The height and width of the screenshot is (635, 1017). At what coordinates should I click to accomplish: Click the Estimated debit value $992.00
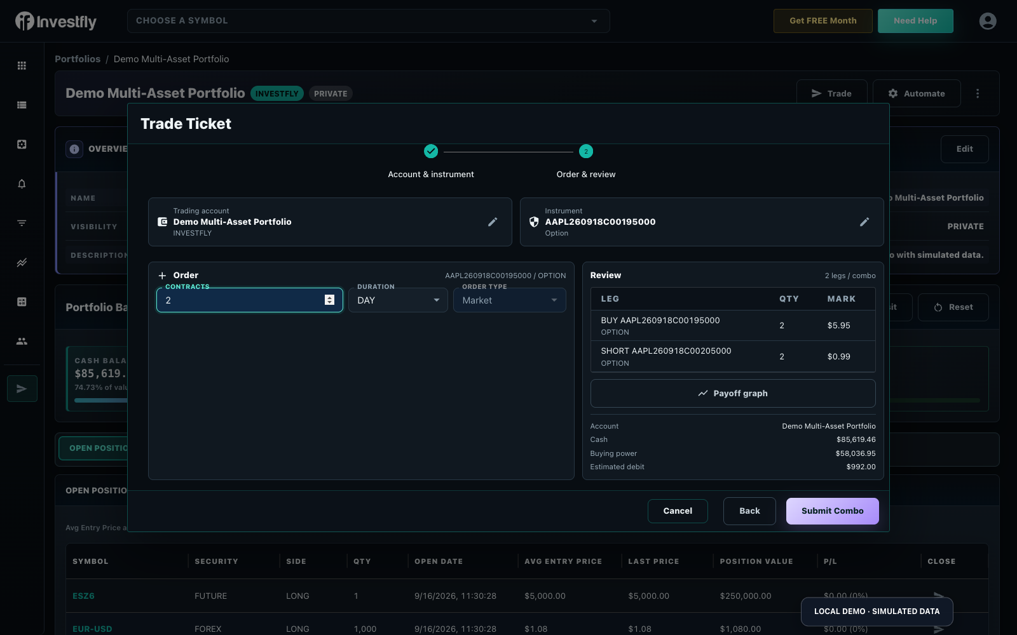click(x=861, y=467)
